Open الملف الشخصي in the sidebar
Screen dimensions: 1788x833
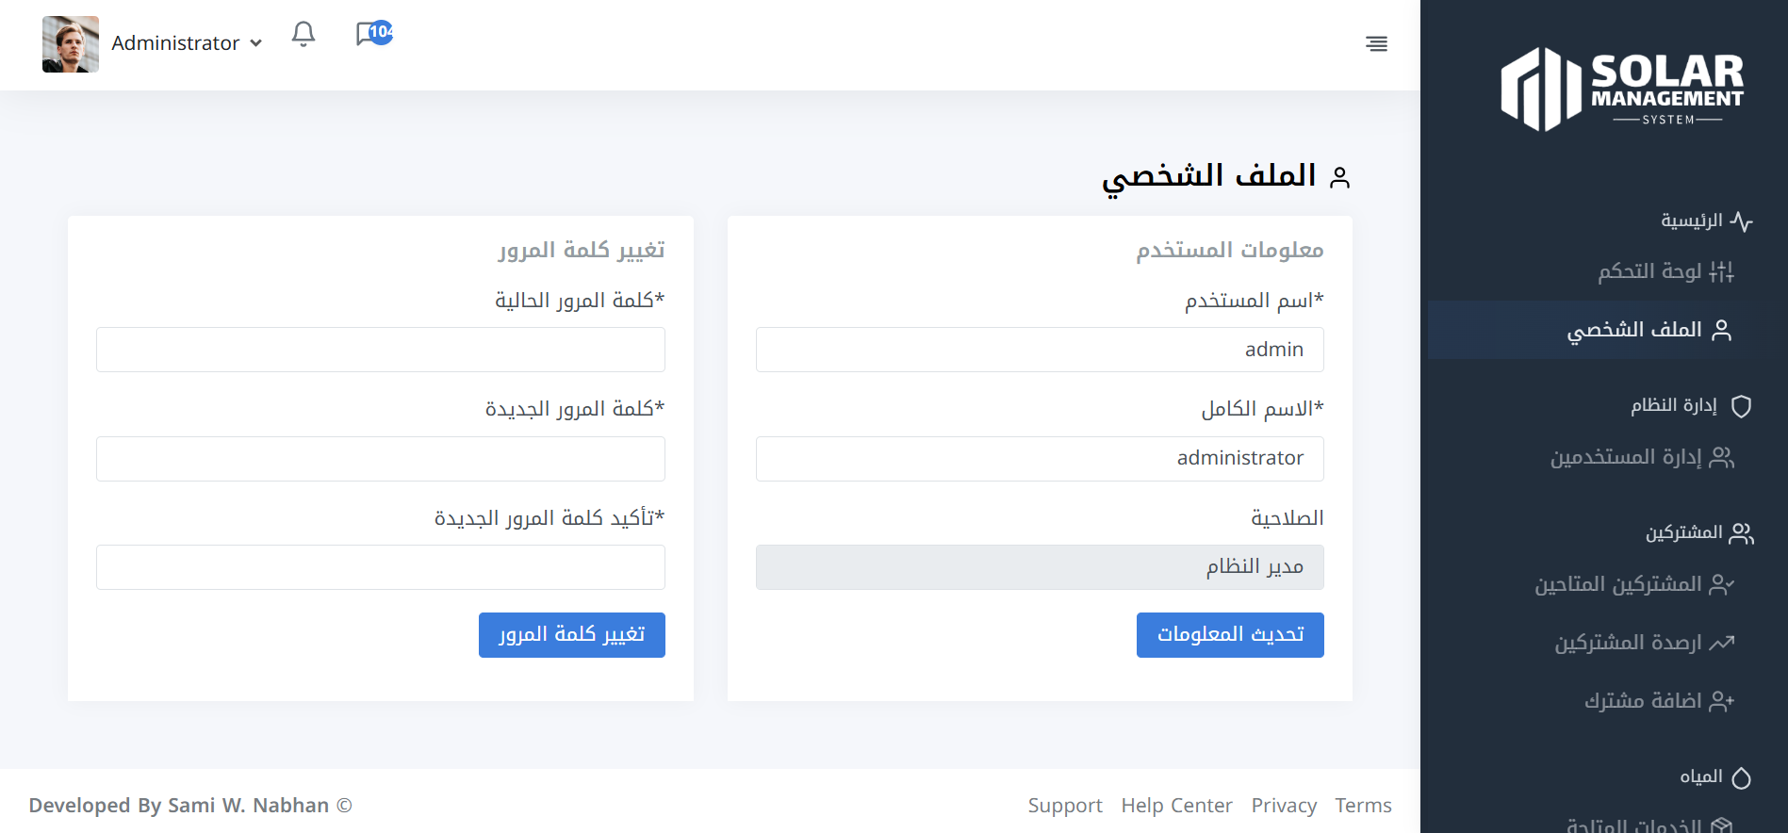[x=1634, y=330]
